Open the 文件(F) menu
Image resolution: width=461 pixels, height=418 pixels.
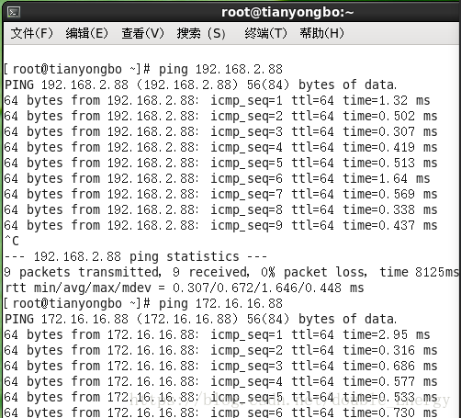tap(32, 33)
